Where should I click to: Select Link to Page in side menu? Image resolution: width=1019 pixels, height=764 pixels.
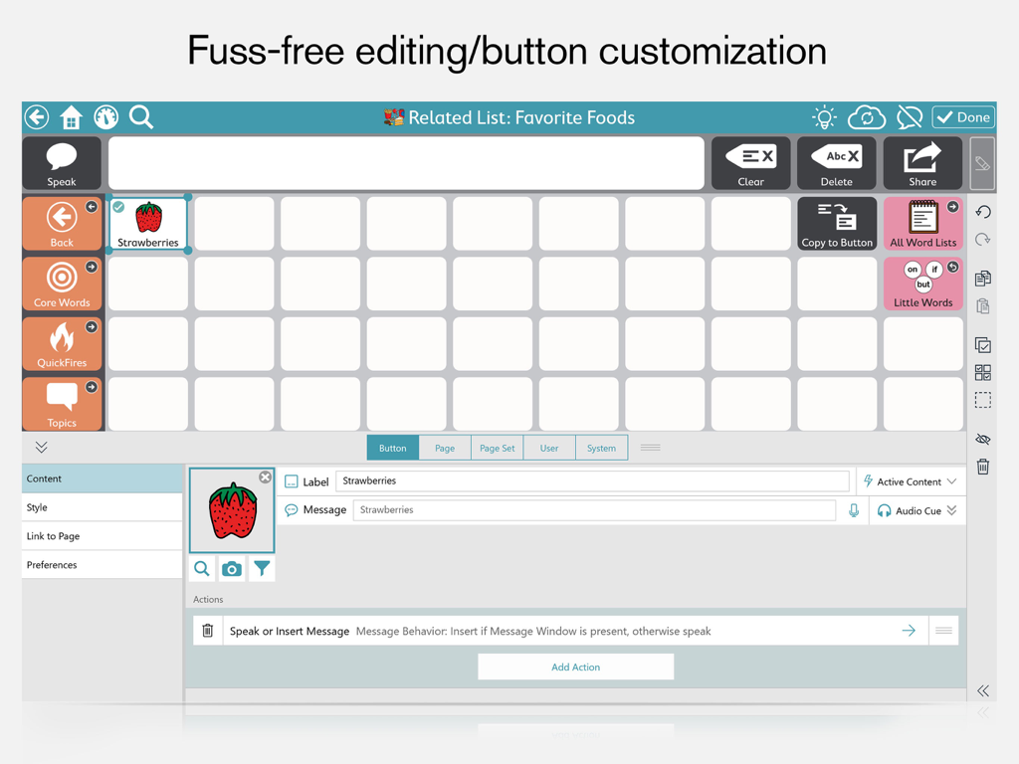(x=102, y=536)
